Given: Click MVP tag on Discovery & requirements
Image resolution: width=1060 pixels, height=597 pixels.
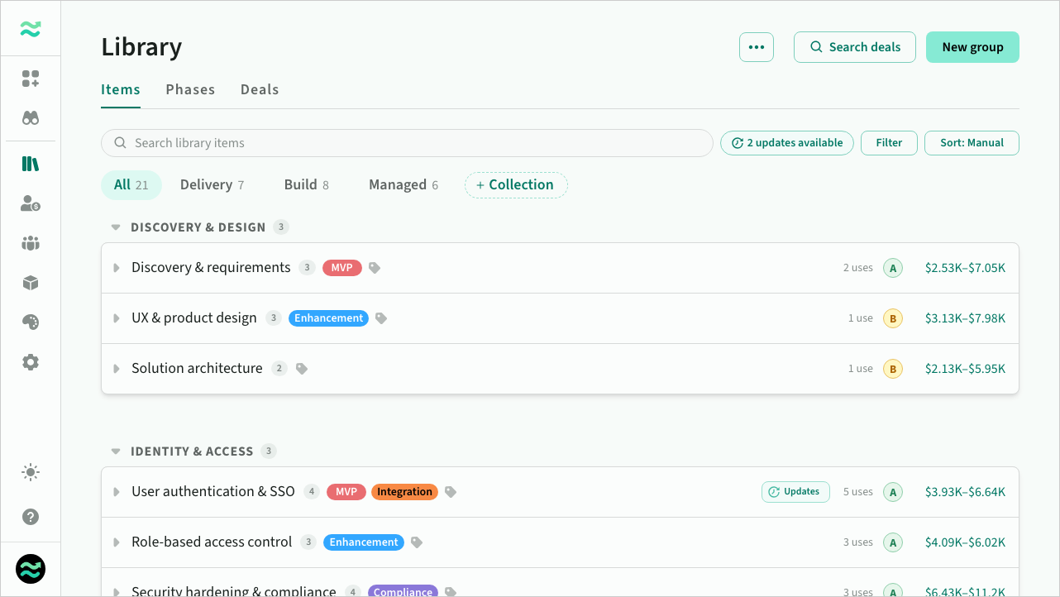Looking at the screenshot, I should 342,268.
